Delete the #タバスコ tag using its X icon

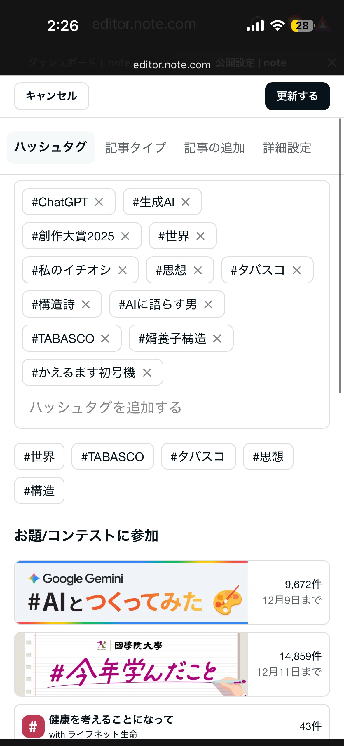(297, 270)
